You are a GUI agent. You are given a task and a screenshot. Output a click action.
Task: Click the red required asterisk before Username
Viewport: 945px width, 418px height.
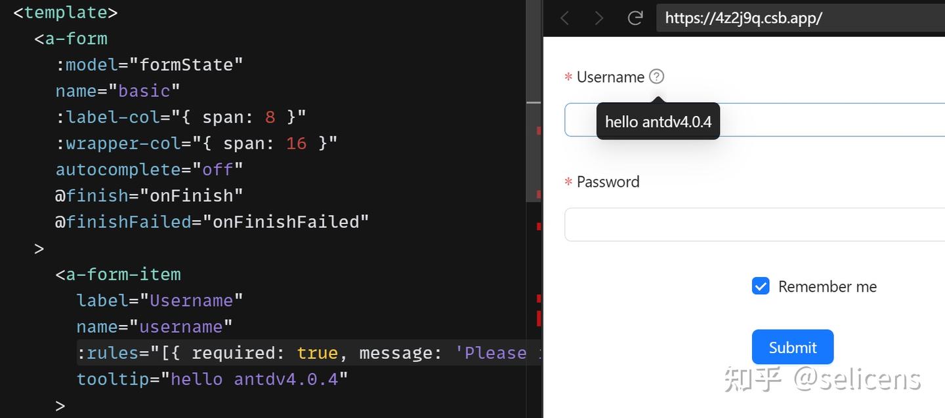pos(567,77)
